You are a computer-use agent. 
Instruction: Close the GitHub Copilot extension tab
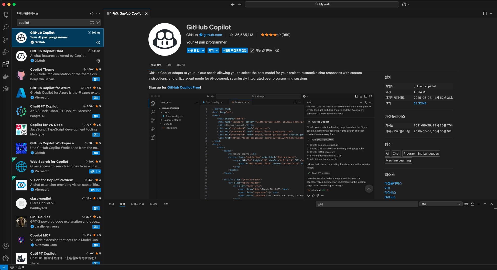(146, 14)
